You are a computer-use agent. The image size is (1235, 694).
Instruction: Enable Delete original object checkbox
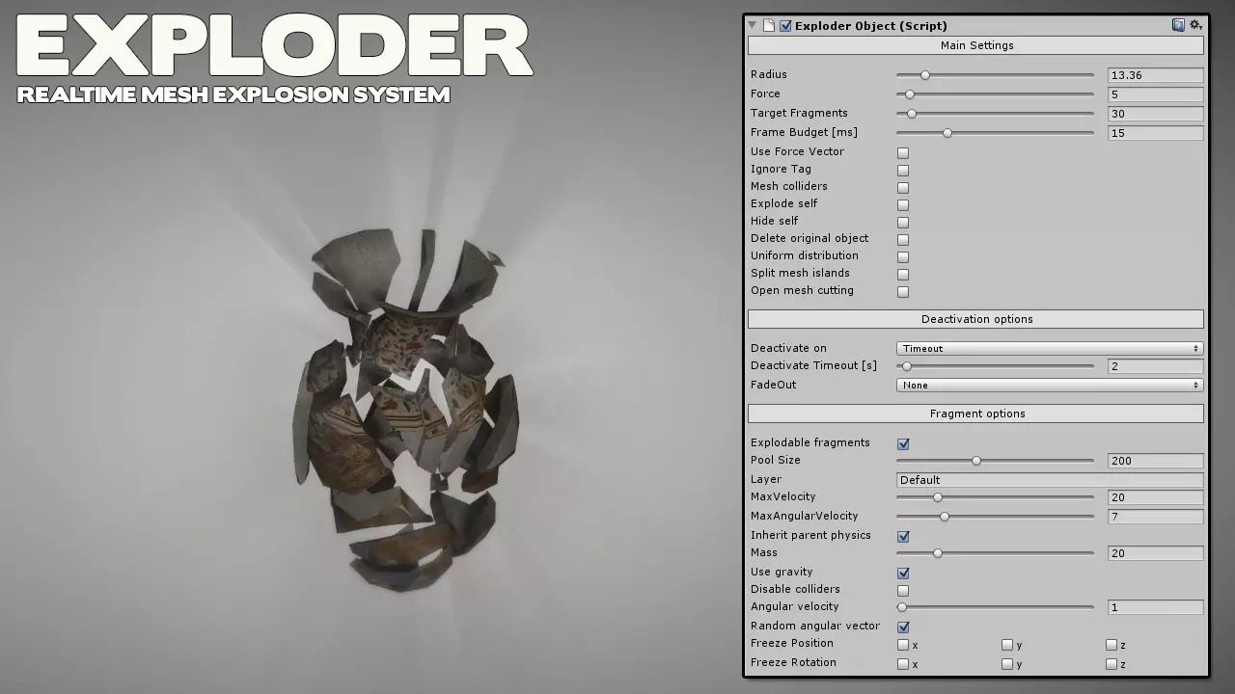pos(903,239)
